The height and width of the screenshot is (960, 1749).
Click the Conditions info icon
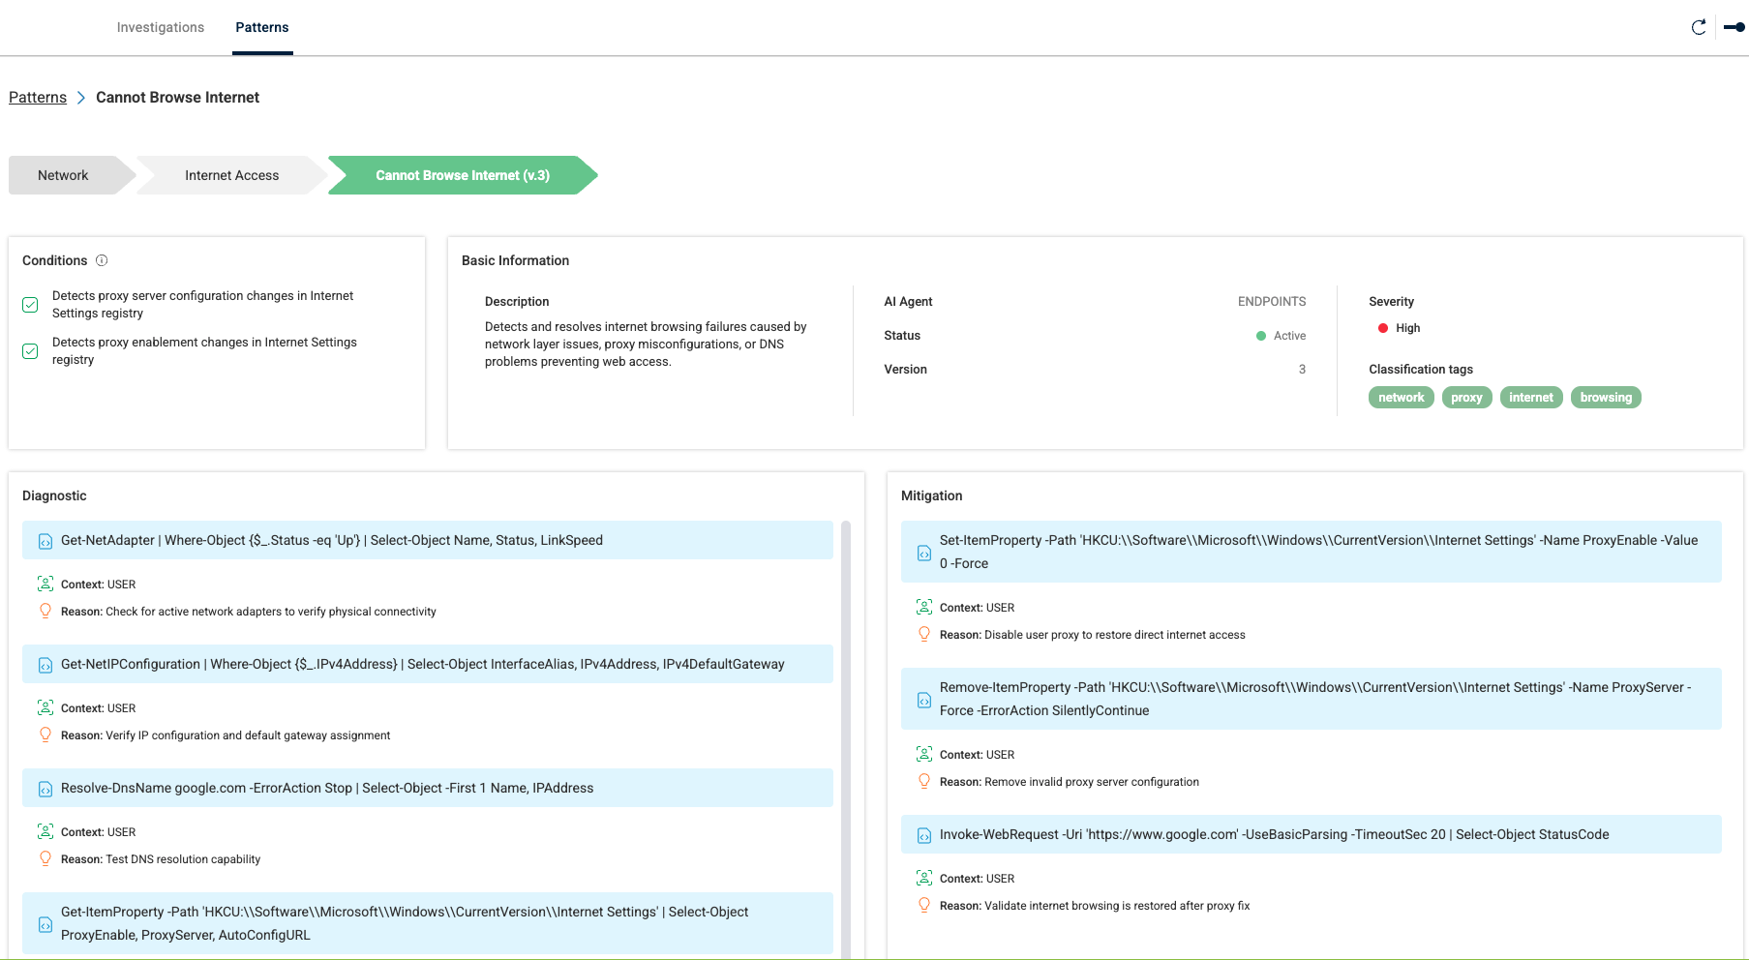pos(102,260)
